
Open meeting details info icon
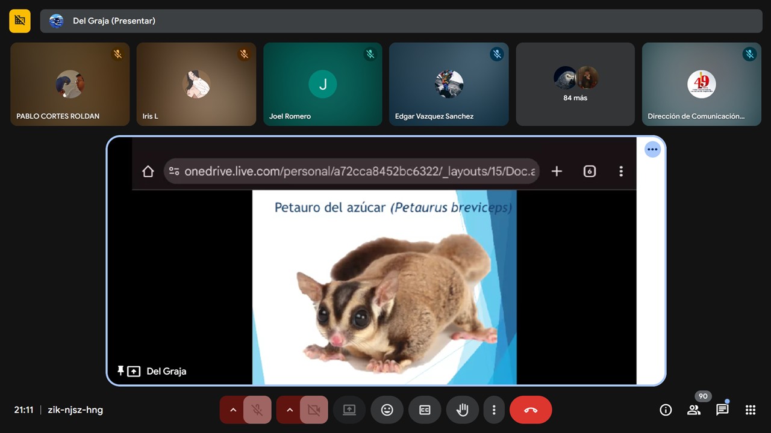click(666, 410)
